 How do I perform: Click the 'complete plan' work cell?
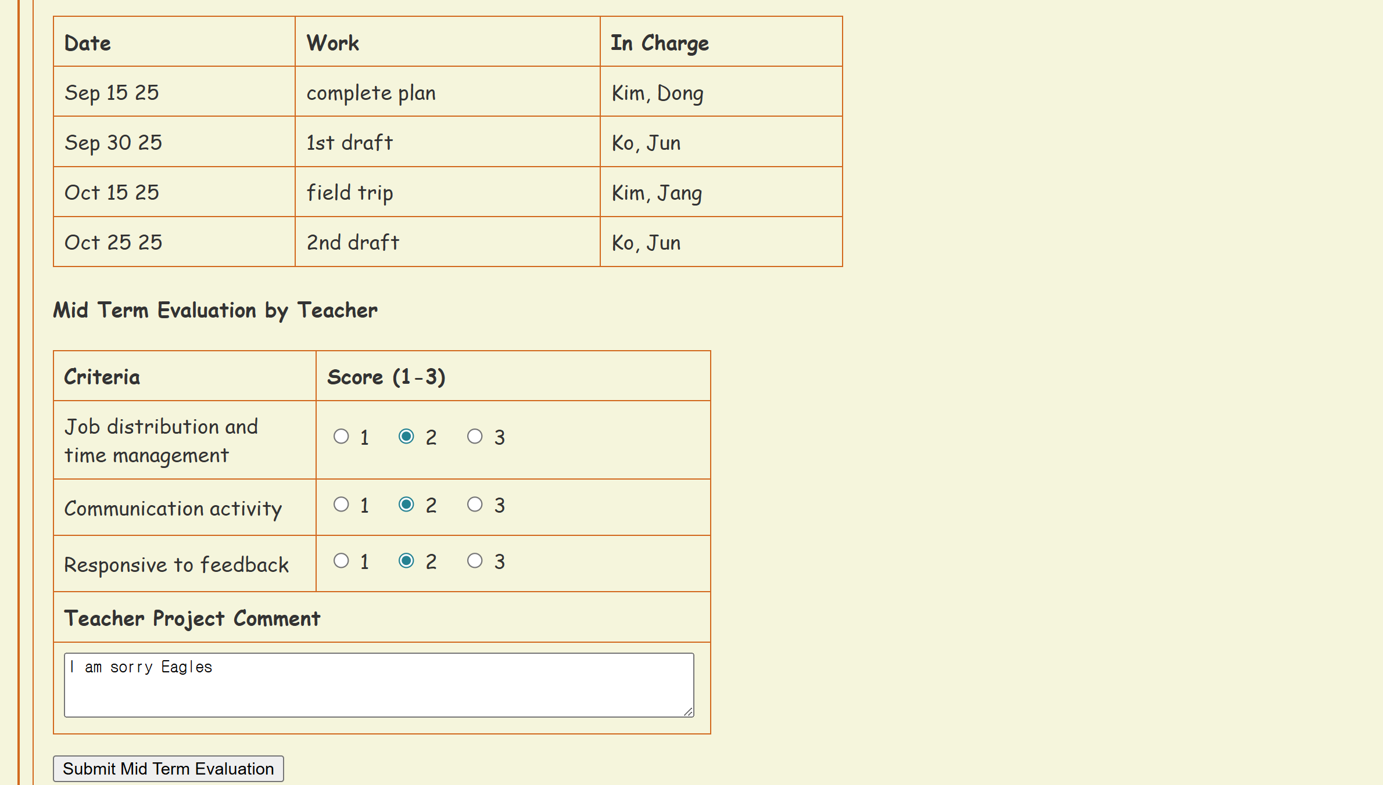[371, 93]
